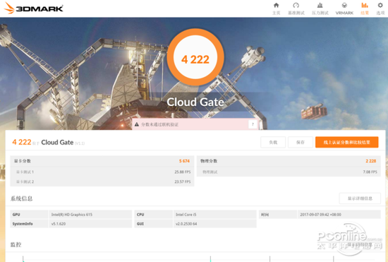The image size is (388, 262).
Task: Go to the Home (主页) section
Action: click(x=276, y=8)
